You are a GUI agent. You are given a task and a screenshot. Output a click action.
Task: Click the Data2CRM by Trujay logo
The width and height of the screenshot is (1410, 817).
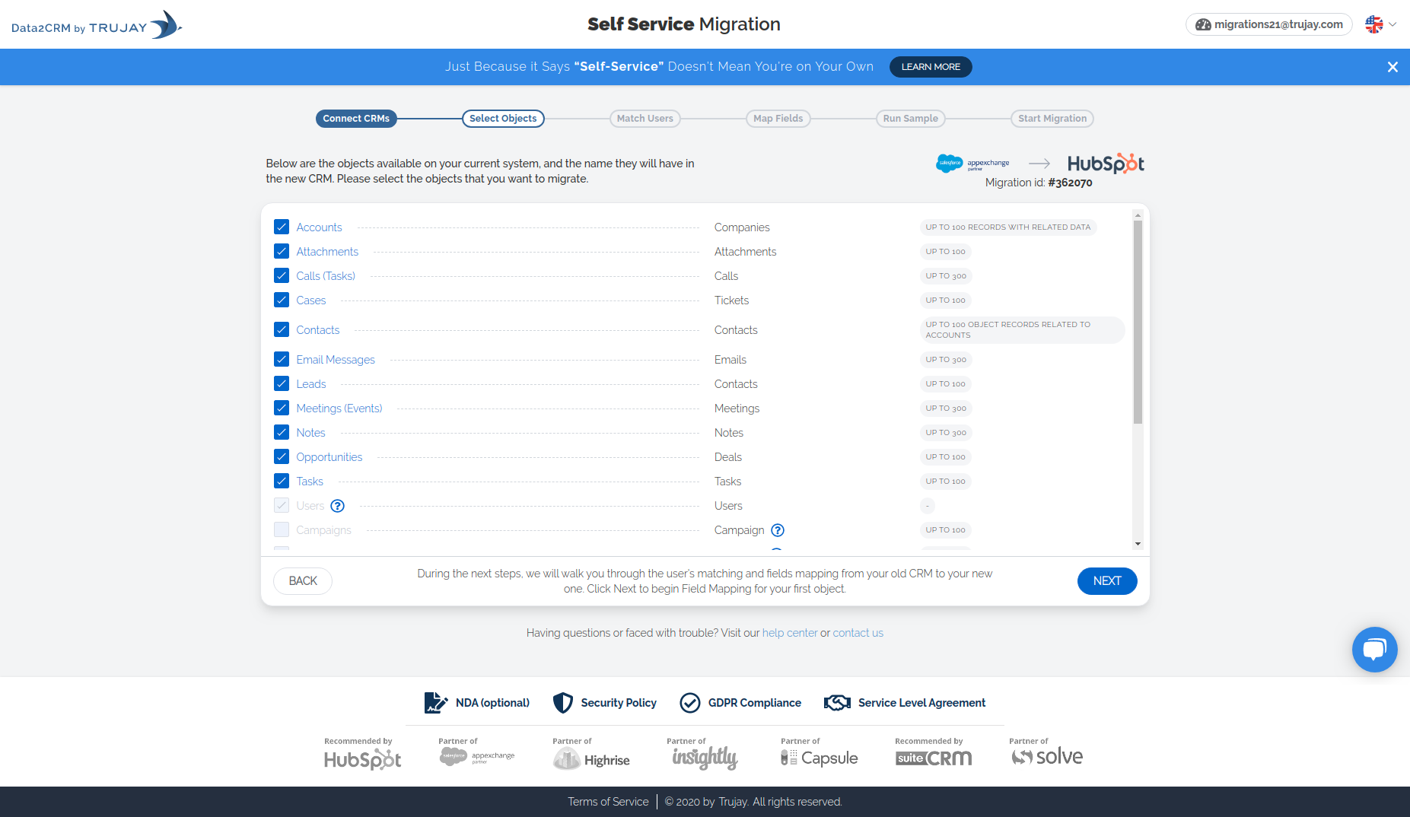pyautogui.click(x=97, y=25)
